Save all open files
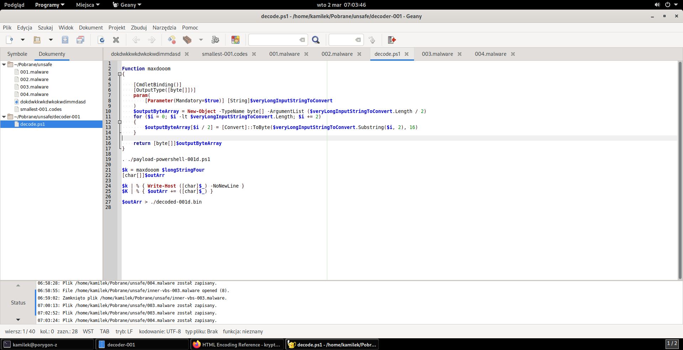This screenshot has height=350, width=683. [x=80, y=40]
